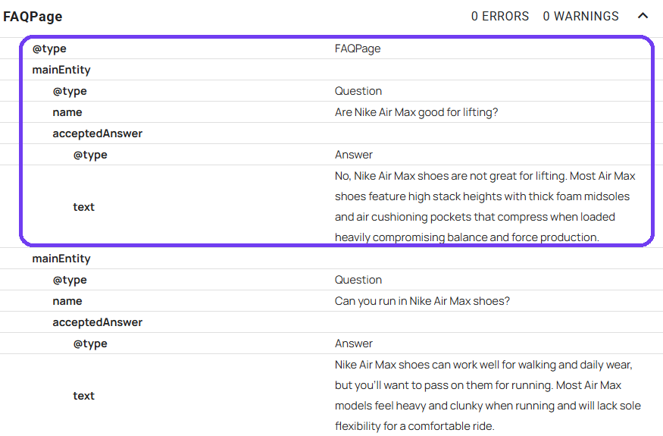The height and width of the screenshot is (436, 663).
Task: Collapse the FAQPage section with the chevron
Action: (643, 16)
